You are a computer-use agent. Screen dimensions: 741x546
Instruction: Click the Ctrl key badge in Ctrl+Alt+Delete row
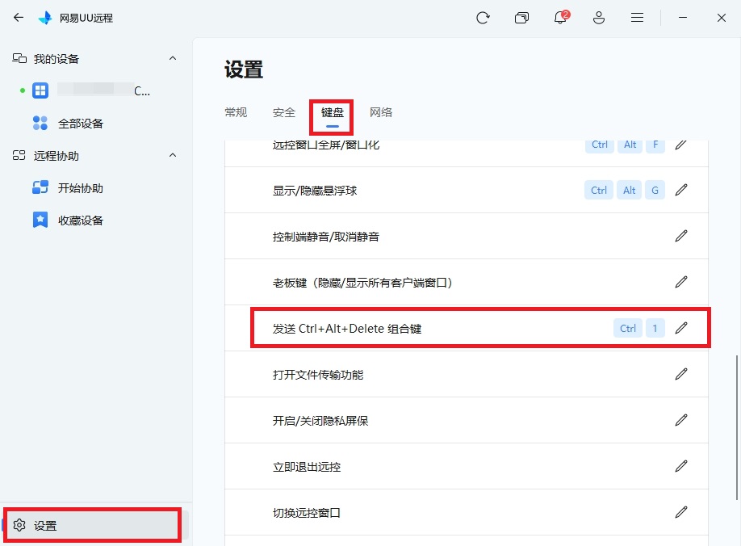627,328
